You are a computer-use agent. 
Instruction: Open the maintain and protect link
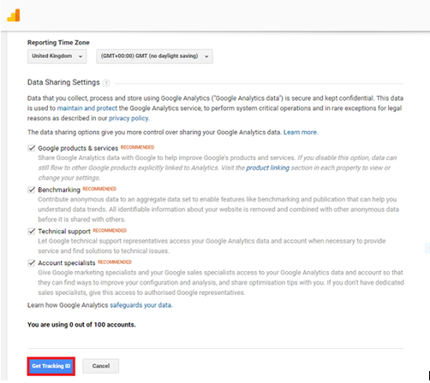[x=87, y=109]
